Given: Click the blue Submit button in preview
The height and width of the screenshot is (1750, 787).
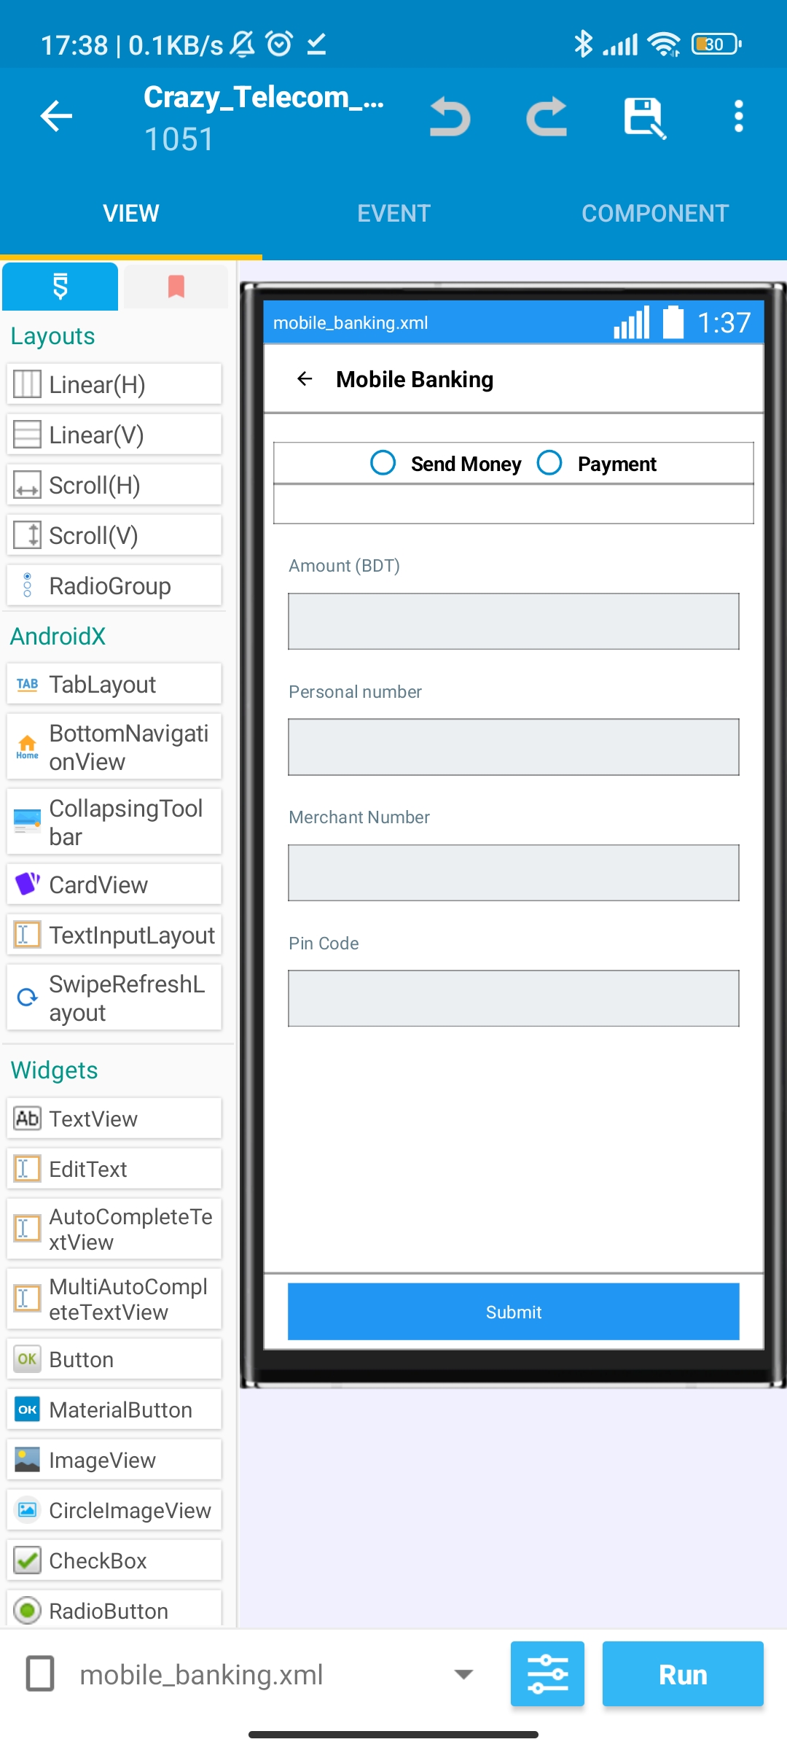Looking at the screenshot, I should [x=514, y=1312].
